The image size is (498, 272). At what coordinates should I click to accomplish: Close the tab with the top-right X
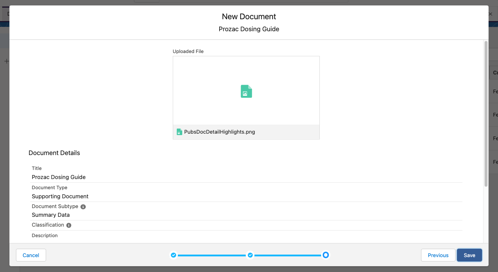(x=490, y=14)
